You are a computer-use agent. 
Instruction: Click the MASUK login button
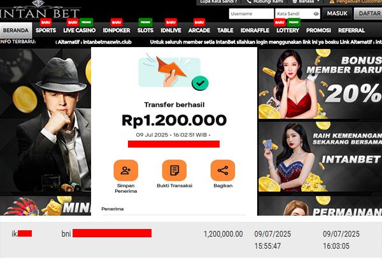tap(337, 13)
